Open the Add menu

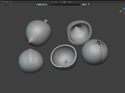point(3,2)
